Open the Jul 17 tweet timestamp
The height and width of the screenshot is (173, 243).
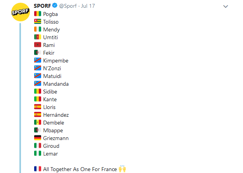tap(88, 6)
